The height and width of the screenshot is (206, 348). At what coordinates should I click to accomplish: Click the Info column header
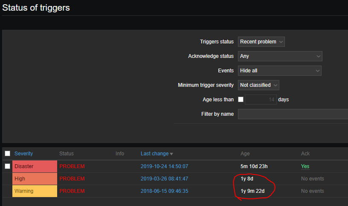tap(119, 154)
